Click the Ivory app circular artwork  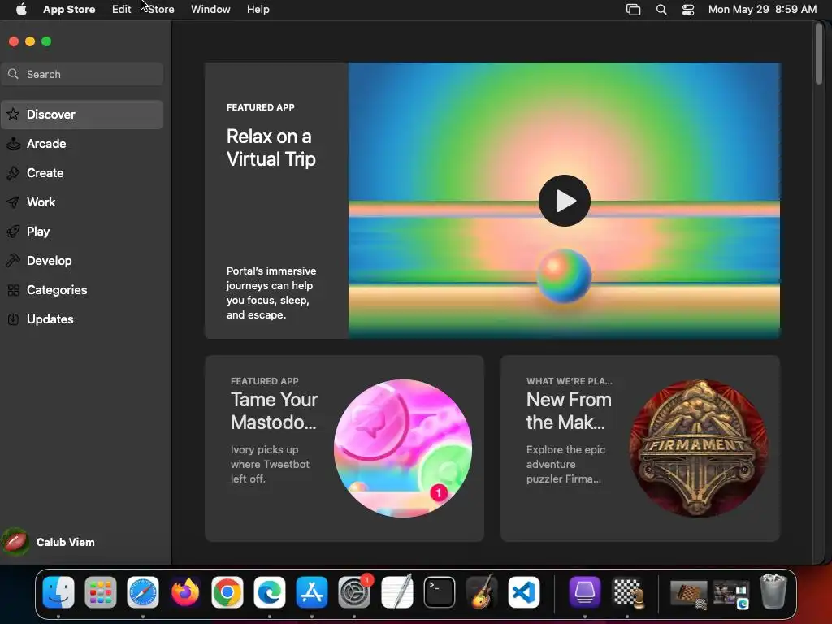point(403,448)
